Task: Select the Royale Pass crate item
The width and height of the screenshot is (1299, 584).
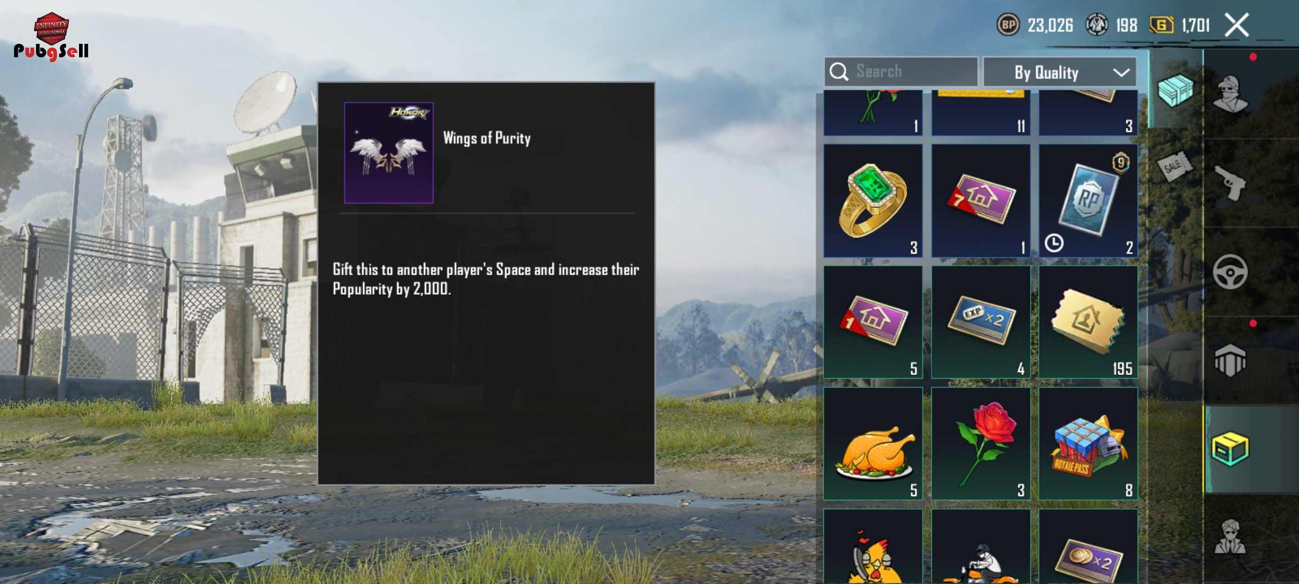Action: tap(1088, 443)
